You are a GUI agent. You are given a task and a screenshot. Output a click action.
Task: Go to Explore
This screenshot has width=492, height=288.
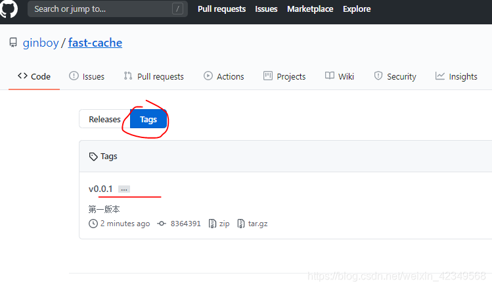pyautogui.click(x=357, y=9)
